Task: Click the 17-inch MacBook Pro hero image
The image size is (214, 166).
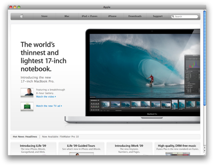Action: click(x=132, y=76)
